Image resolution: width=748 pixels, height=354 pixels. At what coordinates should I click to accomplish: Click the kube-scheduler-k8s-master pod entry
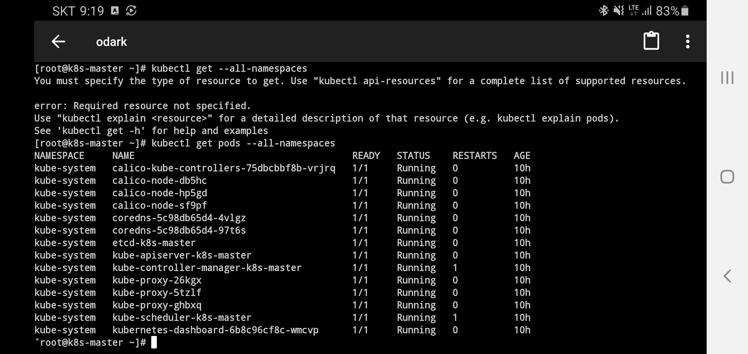[182, 318]
